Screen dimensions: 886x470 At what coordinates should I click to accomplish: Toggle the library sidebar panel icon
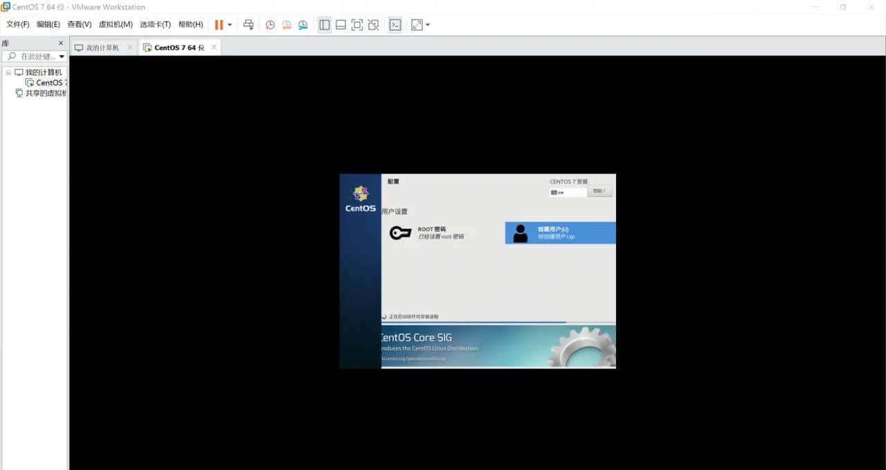point(324,25)
